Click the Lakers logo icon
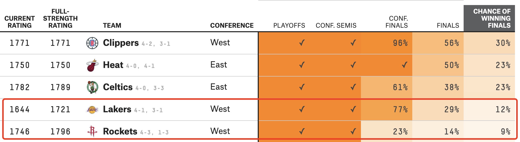The image size is (520, 142). (92, 110)
